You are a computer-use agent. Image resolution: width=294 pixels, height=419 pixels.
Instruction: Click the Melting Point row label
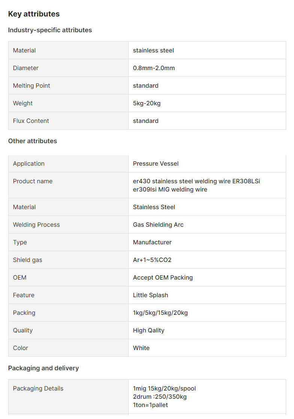[x=31, y=85]
